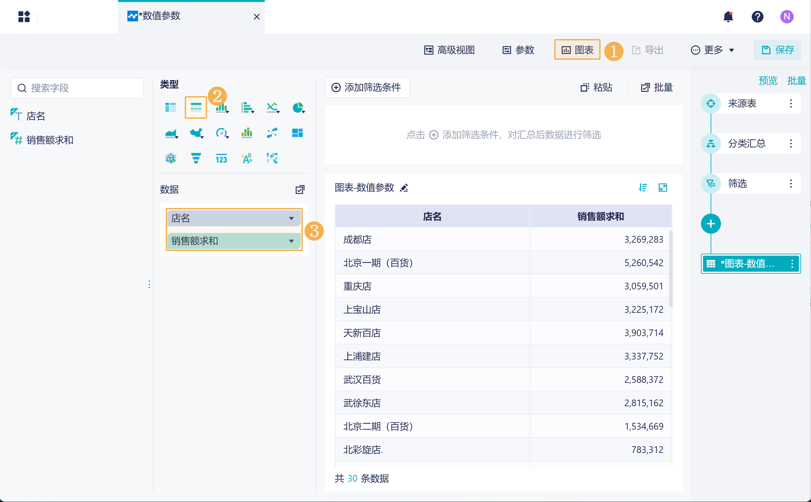Viewport: 811px width, 502px height.
Task: Select the KPI 123 indicator chart type
Action: [221, 158]
